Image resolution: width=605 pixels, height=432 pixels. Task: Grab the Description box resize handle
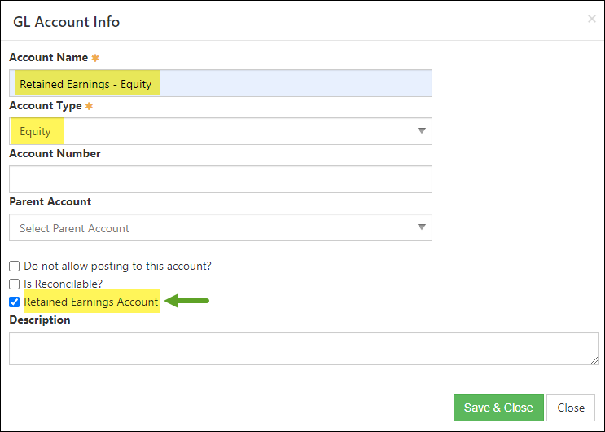click(594, 360)
